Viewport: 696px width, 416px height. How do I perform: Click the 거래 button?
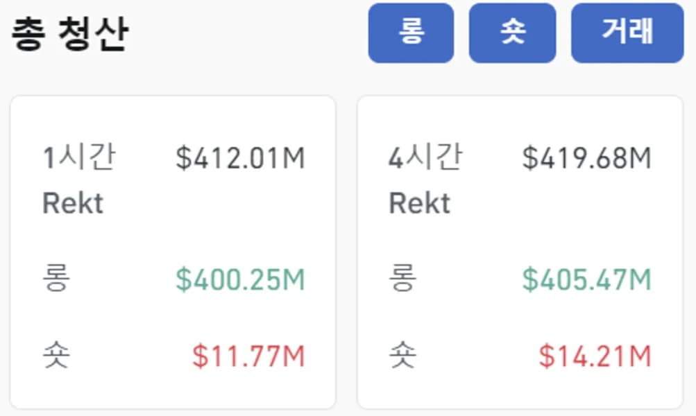[x=627, y=33]
